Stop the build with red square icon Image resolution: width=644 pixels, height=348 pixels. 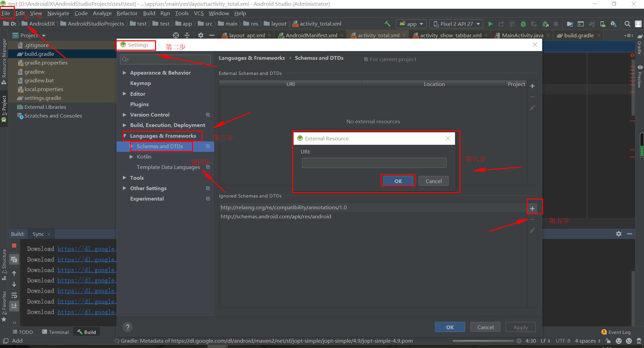tap(14, 246)
